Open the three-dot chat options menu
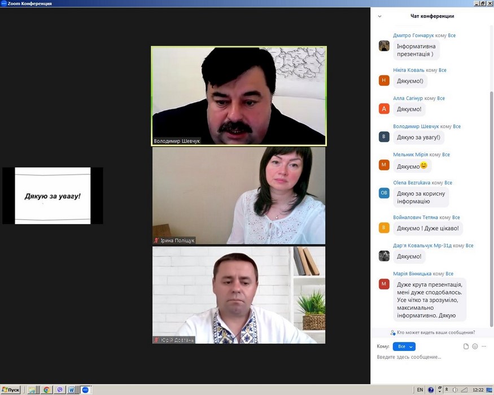 pyautogui.click(x=484, y=346)
